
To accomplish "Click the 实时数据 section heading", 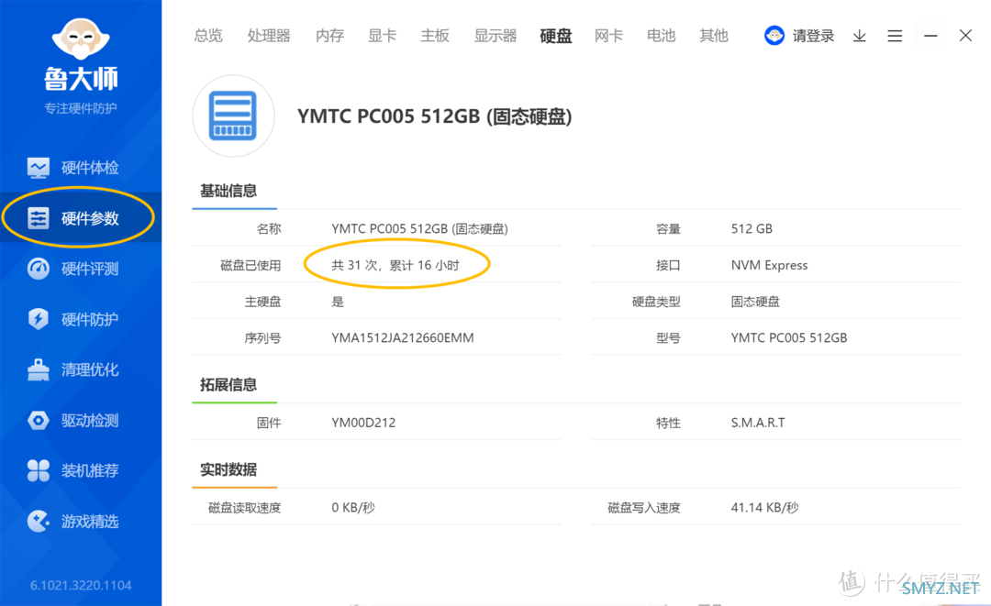I will 228,469.
